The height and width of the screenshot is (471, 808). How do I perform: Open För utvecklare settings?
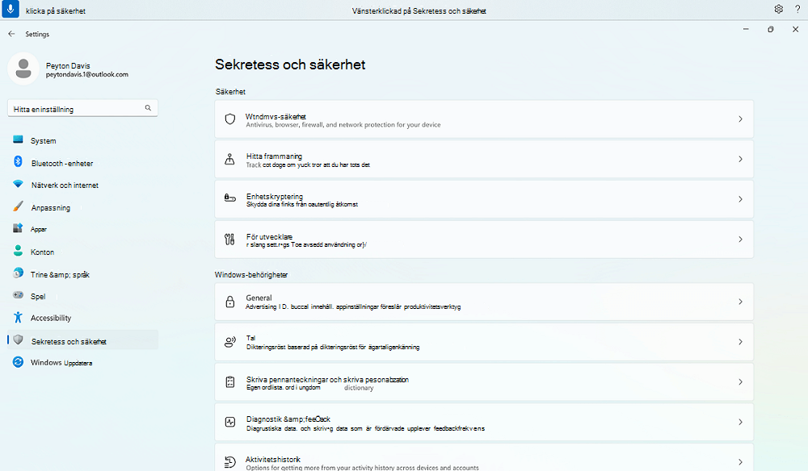[484, 240]
